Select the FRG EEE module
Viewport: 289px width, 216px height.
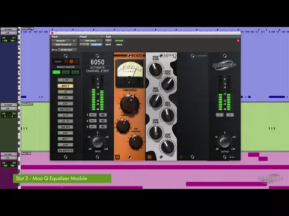[x=66, y=127]
